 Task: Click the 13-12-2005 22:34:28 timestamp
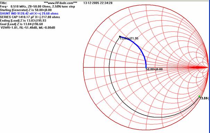tap(98, 3)
